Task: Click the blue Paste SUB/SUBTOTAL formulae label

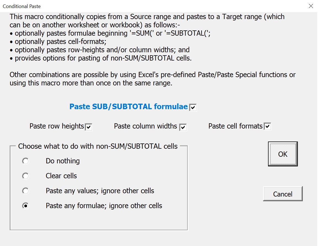Action: tap(129, 107)
